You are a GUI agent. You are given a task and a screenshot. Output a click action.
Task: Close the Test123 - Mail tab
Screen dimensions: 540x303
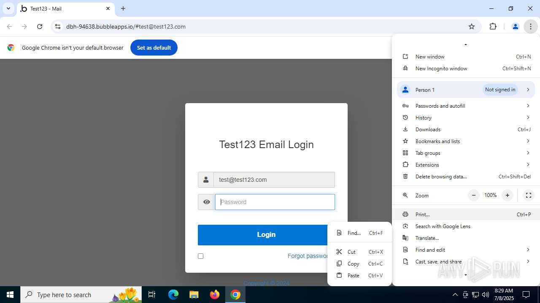[x=108, y=8]
